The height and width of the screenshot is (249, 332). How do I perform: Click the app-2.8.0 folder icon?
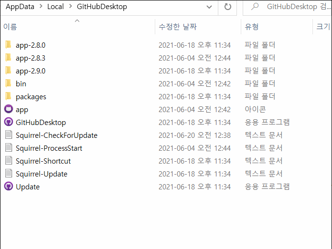[x=8, y=45]
